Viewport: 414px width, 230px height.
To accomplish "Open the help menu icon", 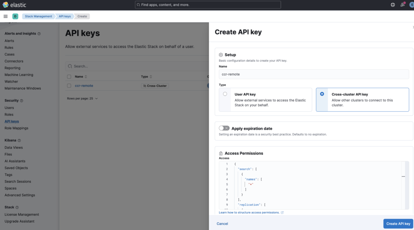I will tap(393, 5).
